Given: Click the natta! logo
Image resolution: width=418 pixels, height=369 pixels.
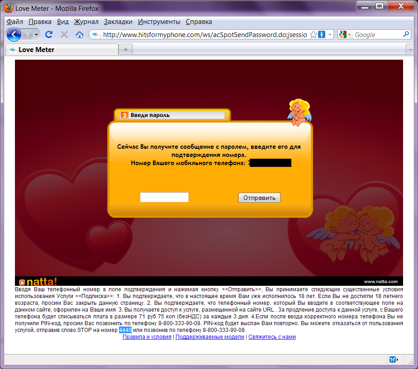Looking at the screenshot, I should [38, 281].
